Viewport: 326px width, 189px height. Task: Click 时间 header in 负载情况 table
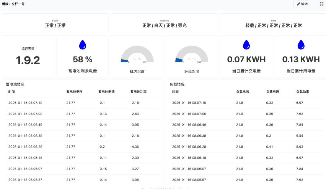(175, 92)
